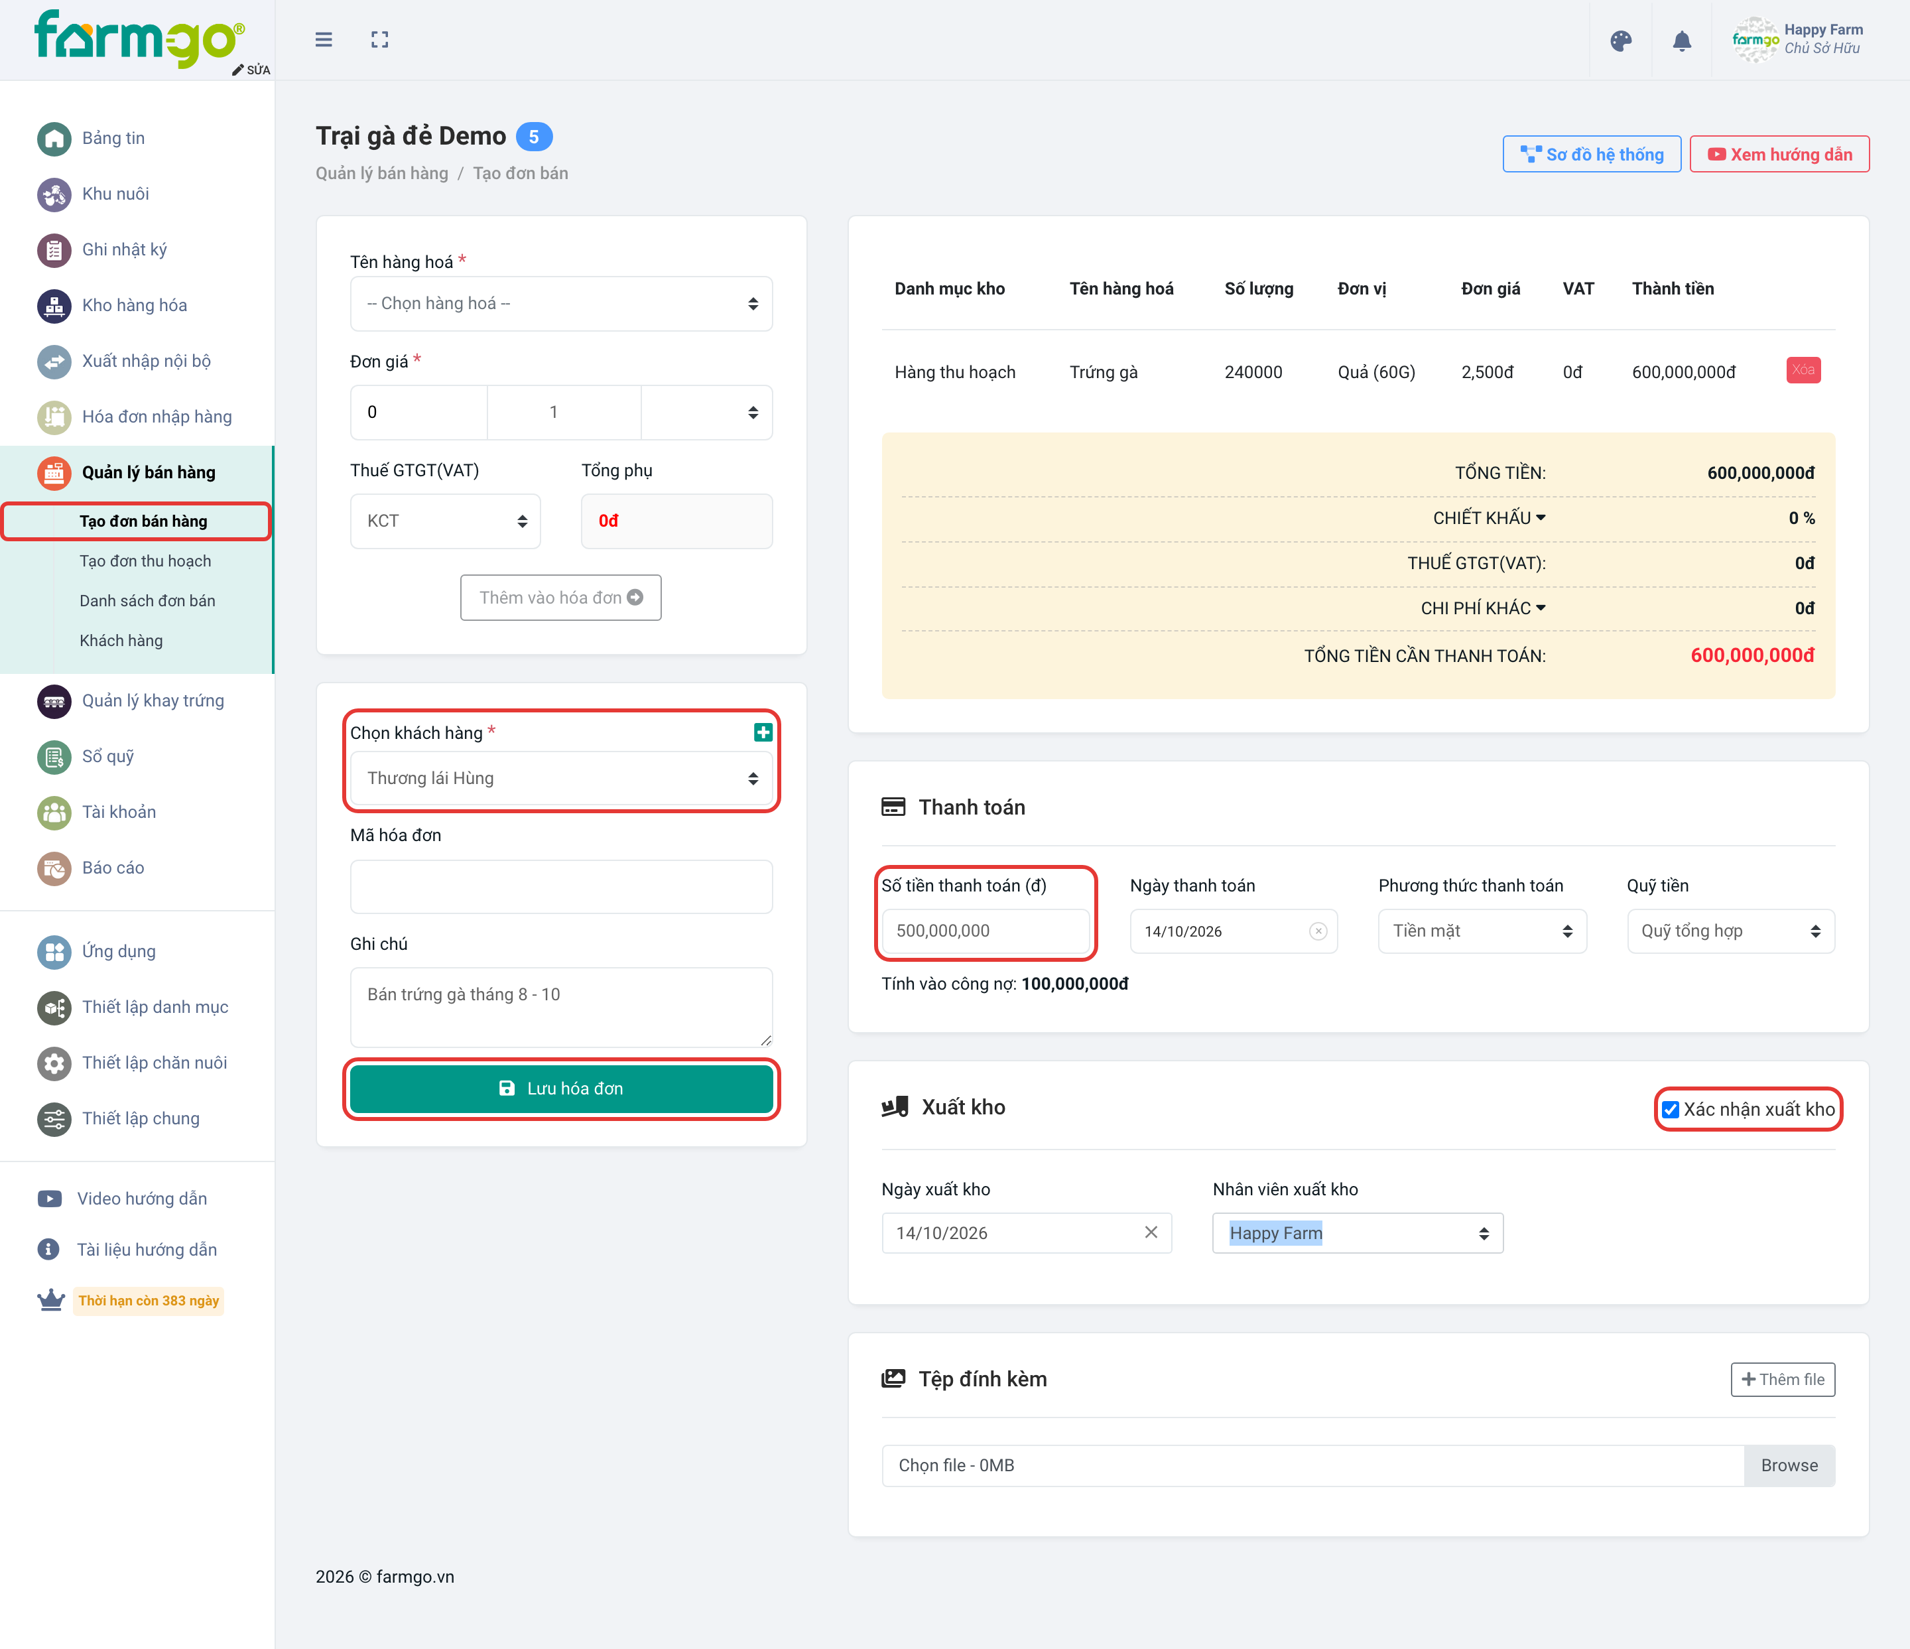This screenshot has width=1910, height=1649.
Task: Click Thêm vào hóa đơn button
Action: (x=560, y=598)
